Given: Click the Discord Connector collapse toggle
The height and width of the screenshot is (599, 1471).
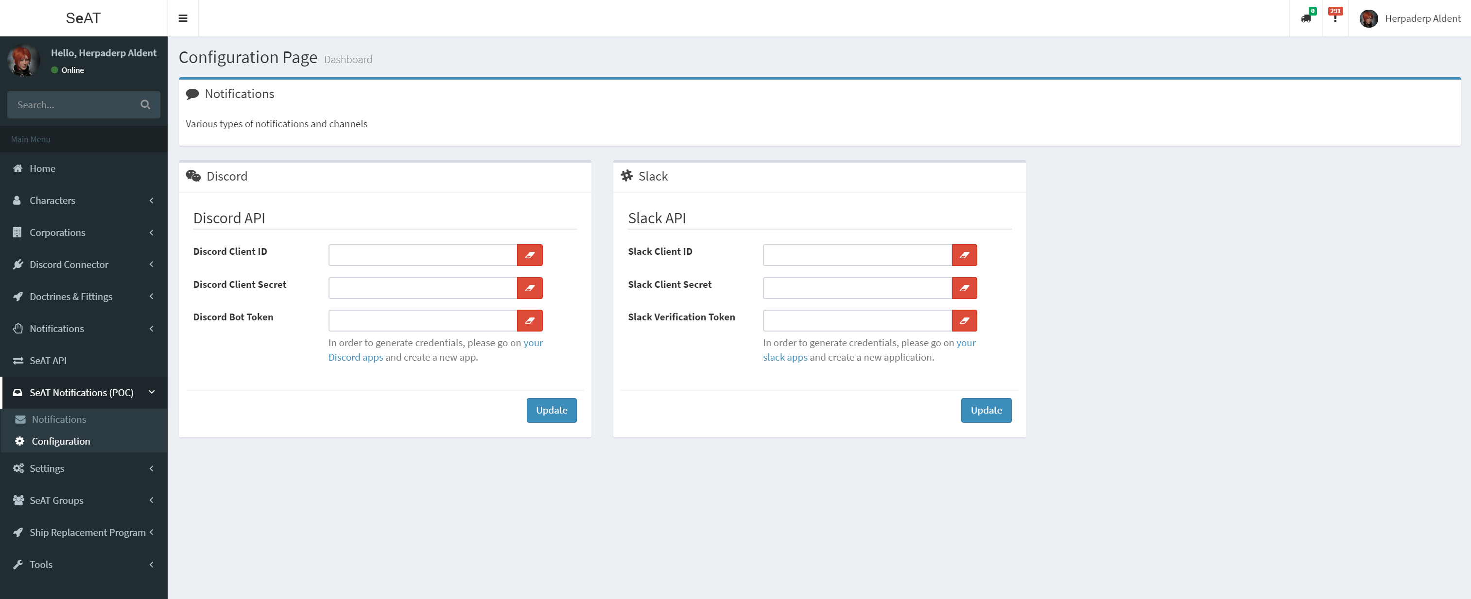Looking at the screenshot, I should [x=152, y=265].
